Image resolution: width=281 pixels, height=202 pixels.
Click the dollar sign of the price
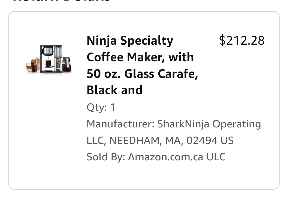tap(222, 41)
